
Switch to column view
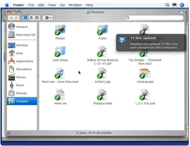point(37,18)
